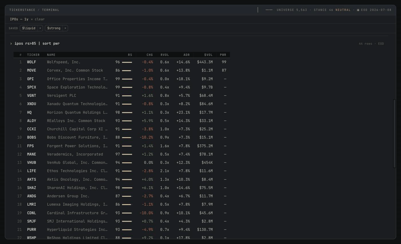Sort by the RS column header
This screenshot has height=244, width=401.
point(130,55)
